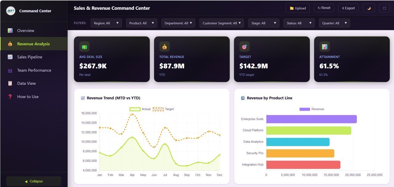Open the Region filter dropdown
Screen dimensions: 394x187
pyautogui.click(x=106, y=23)
